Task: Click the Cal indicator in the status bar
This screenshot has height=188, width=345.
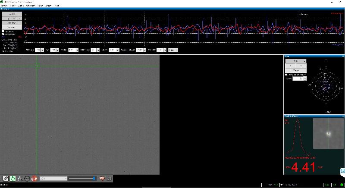Action: pyautogui.click(x=335, y=185)
